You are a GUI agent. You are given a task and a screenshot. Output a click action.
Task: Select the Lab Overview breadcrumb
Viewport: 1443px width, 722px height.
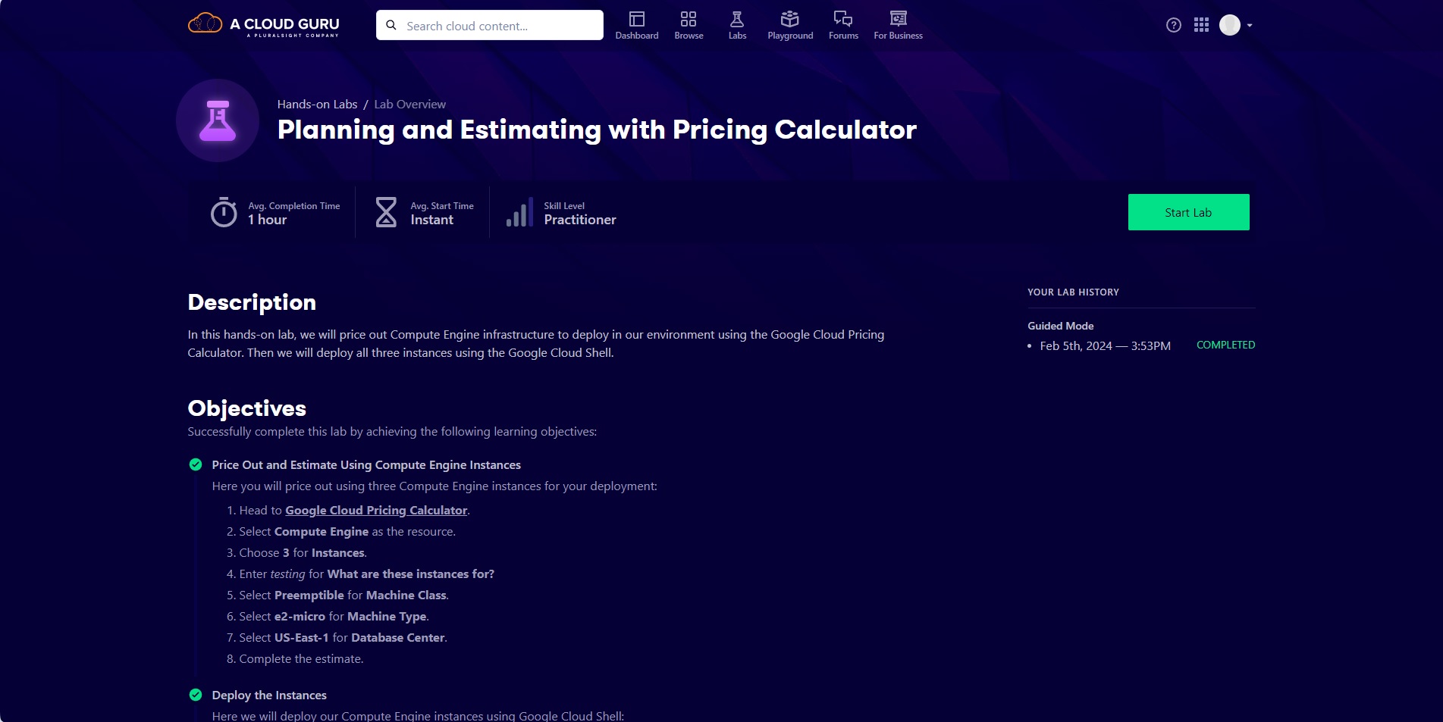pos(409,105)
